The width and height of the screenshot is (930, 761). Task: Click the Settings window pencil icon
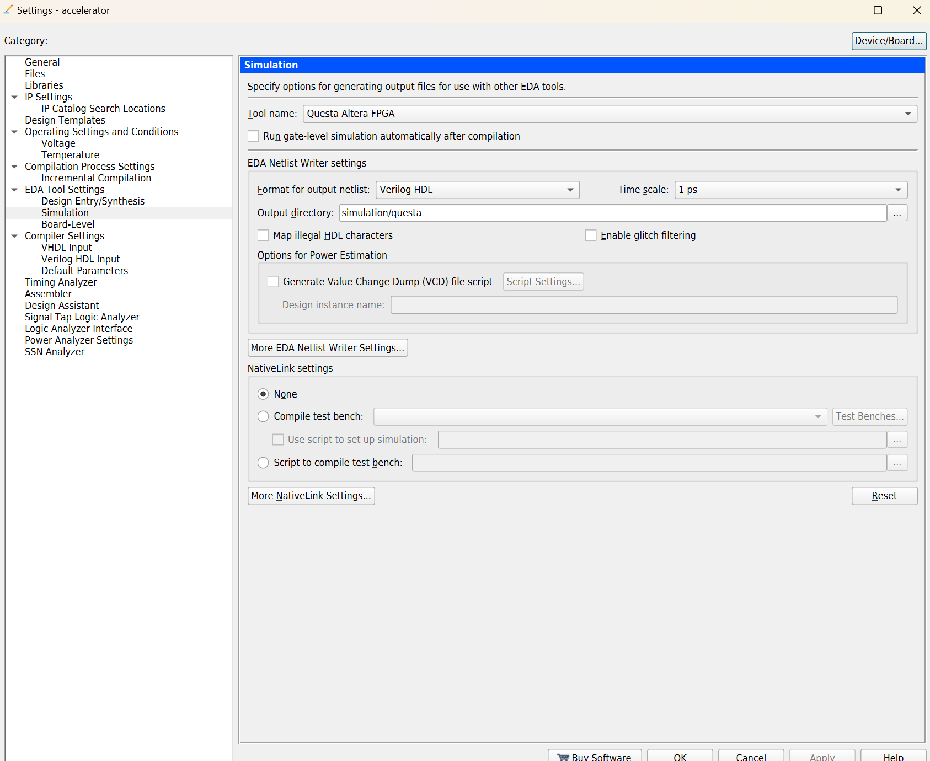tap(8, 10)
